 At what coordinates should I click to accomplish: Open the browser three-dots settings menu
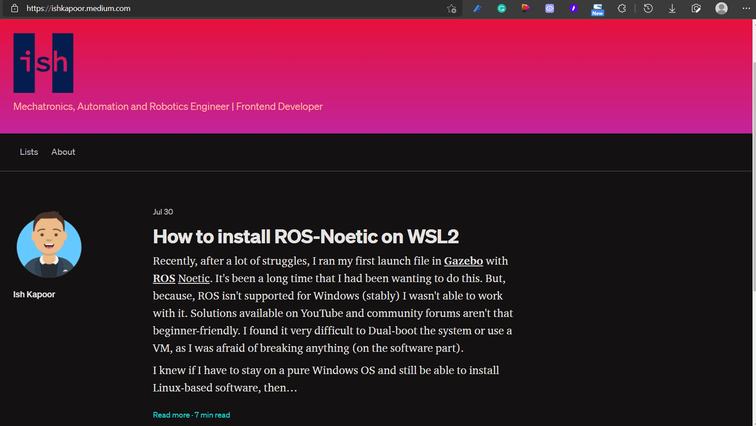[745, 8]
